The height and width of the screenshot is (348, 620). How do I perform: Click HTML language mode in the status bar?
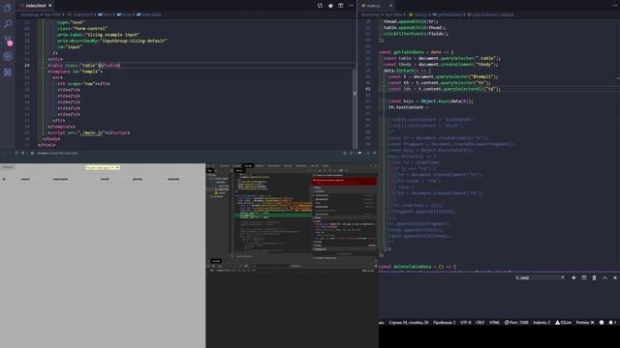494,322
